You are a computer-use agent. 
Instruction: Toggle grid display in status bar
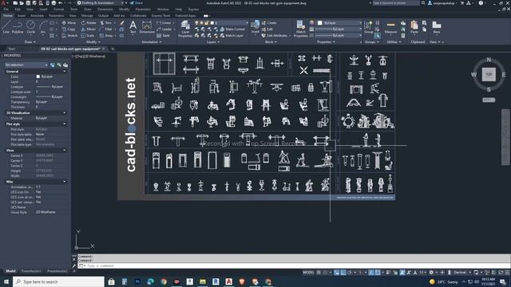[319, 273]
